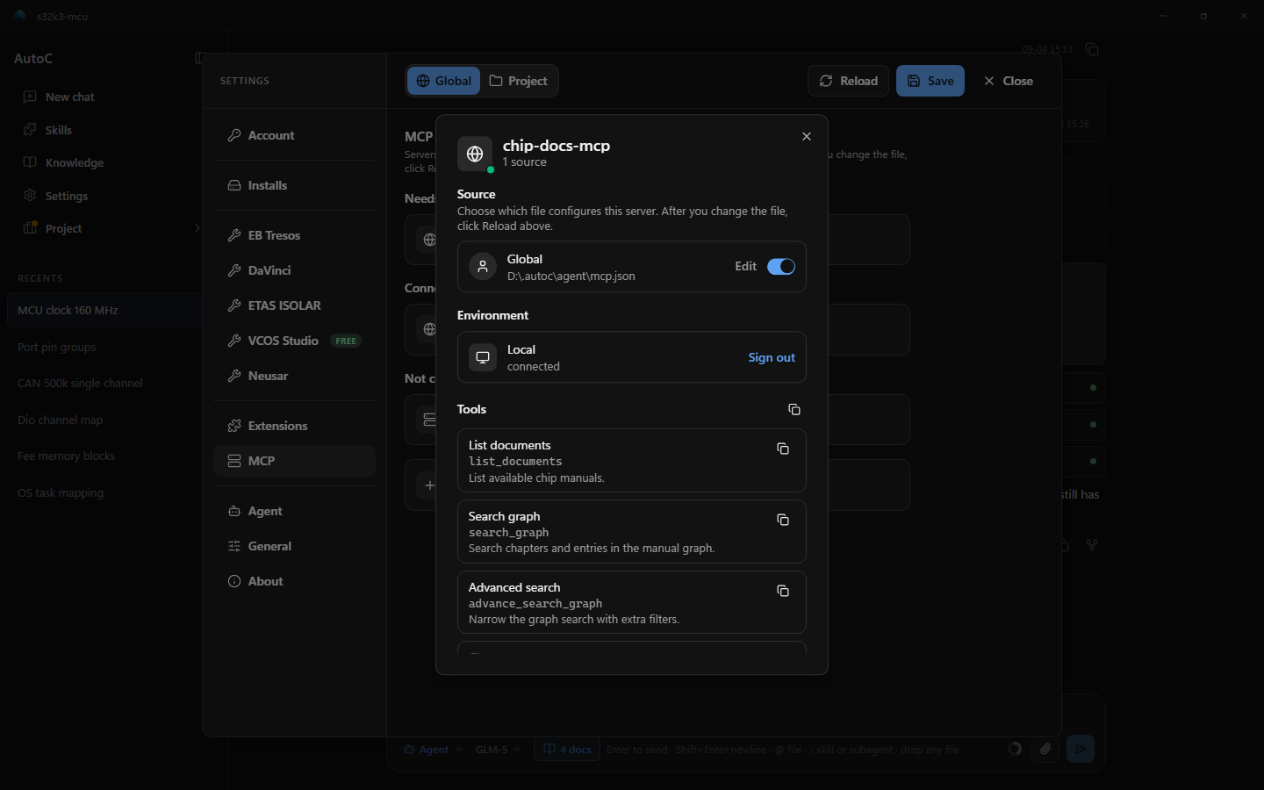Image resolution: width=1264 pixels, height=790 pixels.
Task: Open VCOS Studio settings
Action: (294, 341)
